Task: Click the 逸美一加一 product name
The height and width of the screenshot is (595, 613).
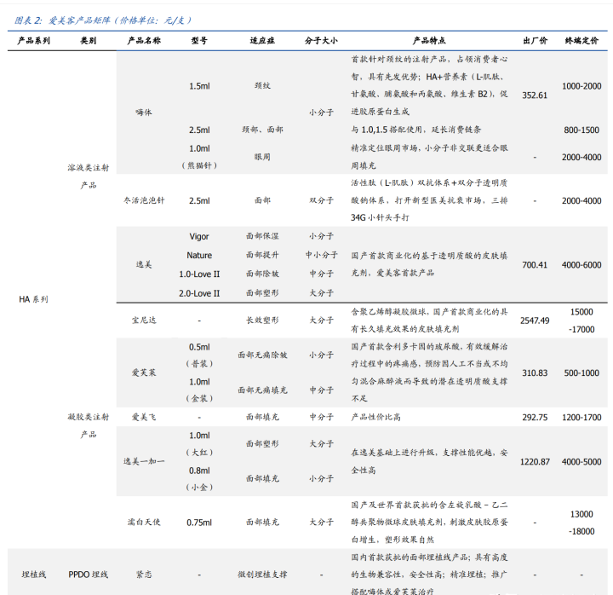Action: 144,461
